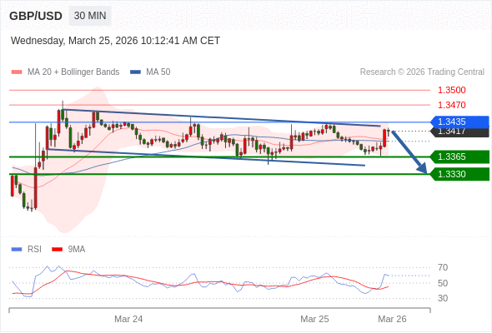Select the 1.3365 green support tag

(459, 157)
